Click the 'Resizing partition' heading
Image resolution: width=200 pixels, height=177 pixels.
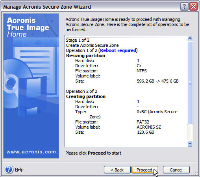[x=85, y=55]
